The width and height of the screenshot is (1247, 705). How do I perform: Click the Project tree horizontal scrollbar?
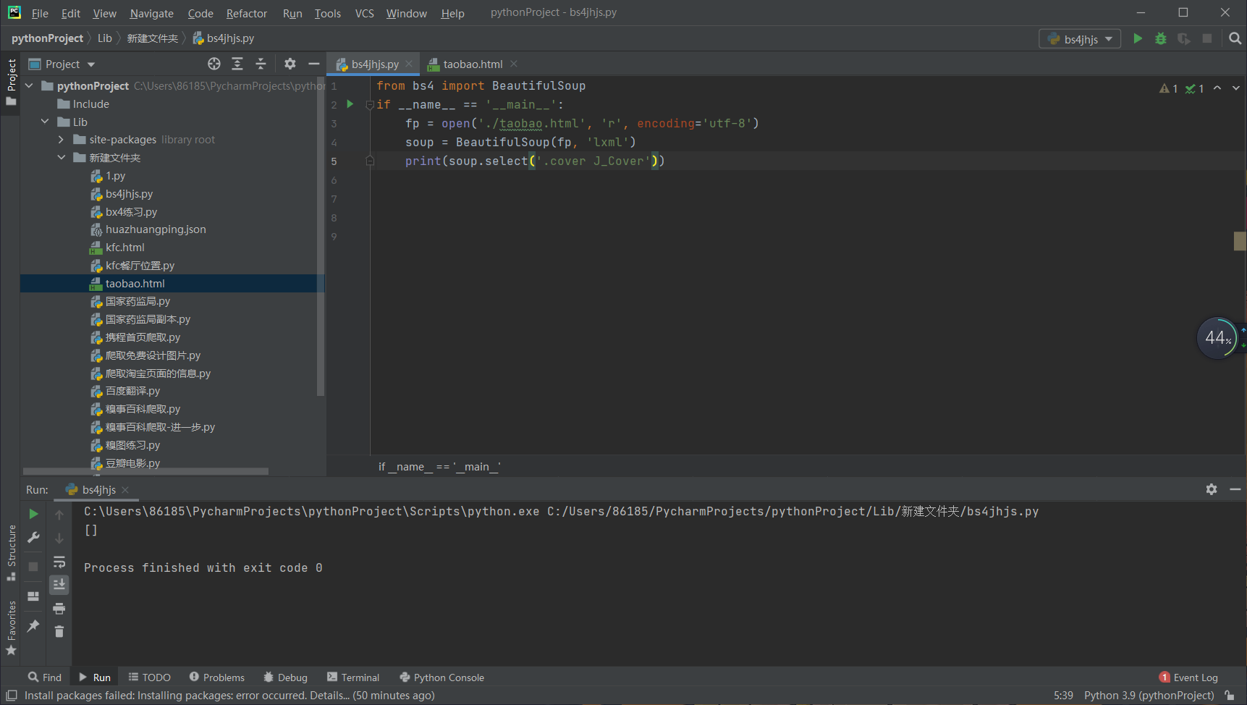point(145,471)
